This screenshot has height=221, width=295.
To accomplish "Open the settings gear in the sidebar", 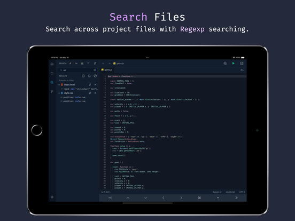I will [x=52, y=197].
